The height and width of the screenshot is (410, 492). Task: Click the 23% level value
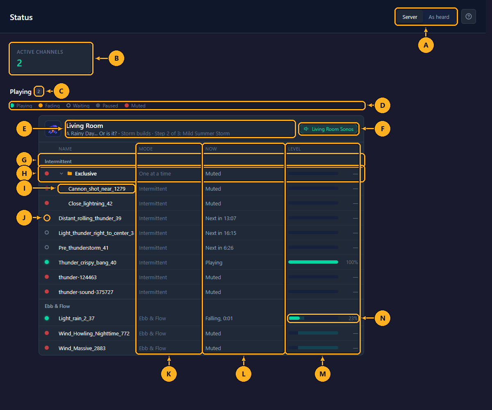pyautogui.click(x=353, y=318)
